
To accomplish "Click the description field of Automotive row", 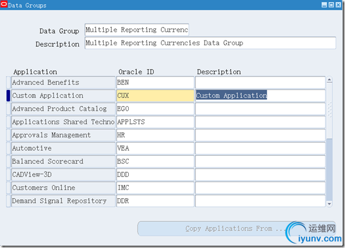I will (x=260, y=148).
